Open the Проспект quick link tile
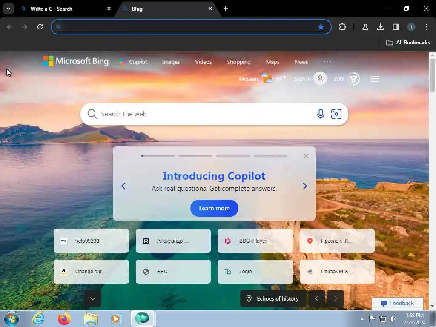The width and height of the screenshot is (436, 327). coord(337,241)
